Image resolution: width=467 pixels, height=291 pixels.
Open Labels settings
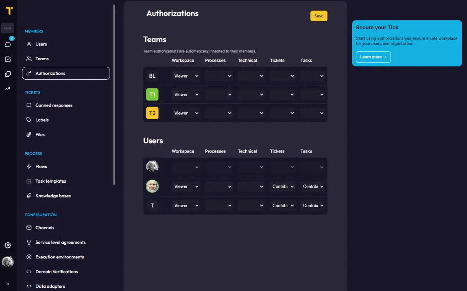(x=66, y=120)
